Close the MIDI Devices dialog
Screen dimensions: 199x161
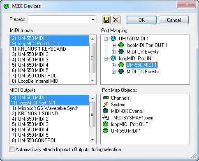[186, 4]
